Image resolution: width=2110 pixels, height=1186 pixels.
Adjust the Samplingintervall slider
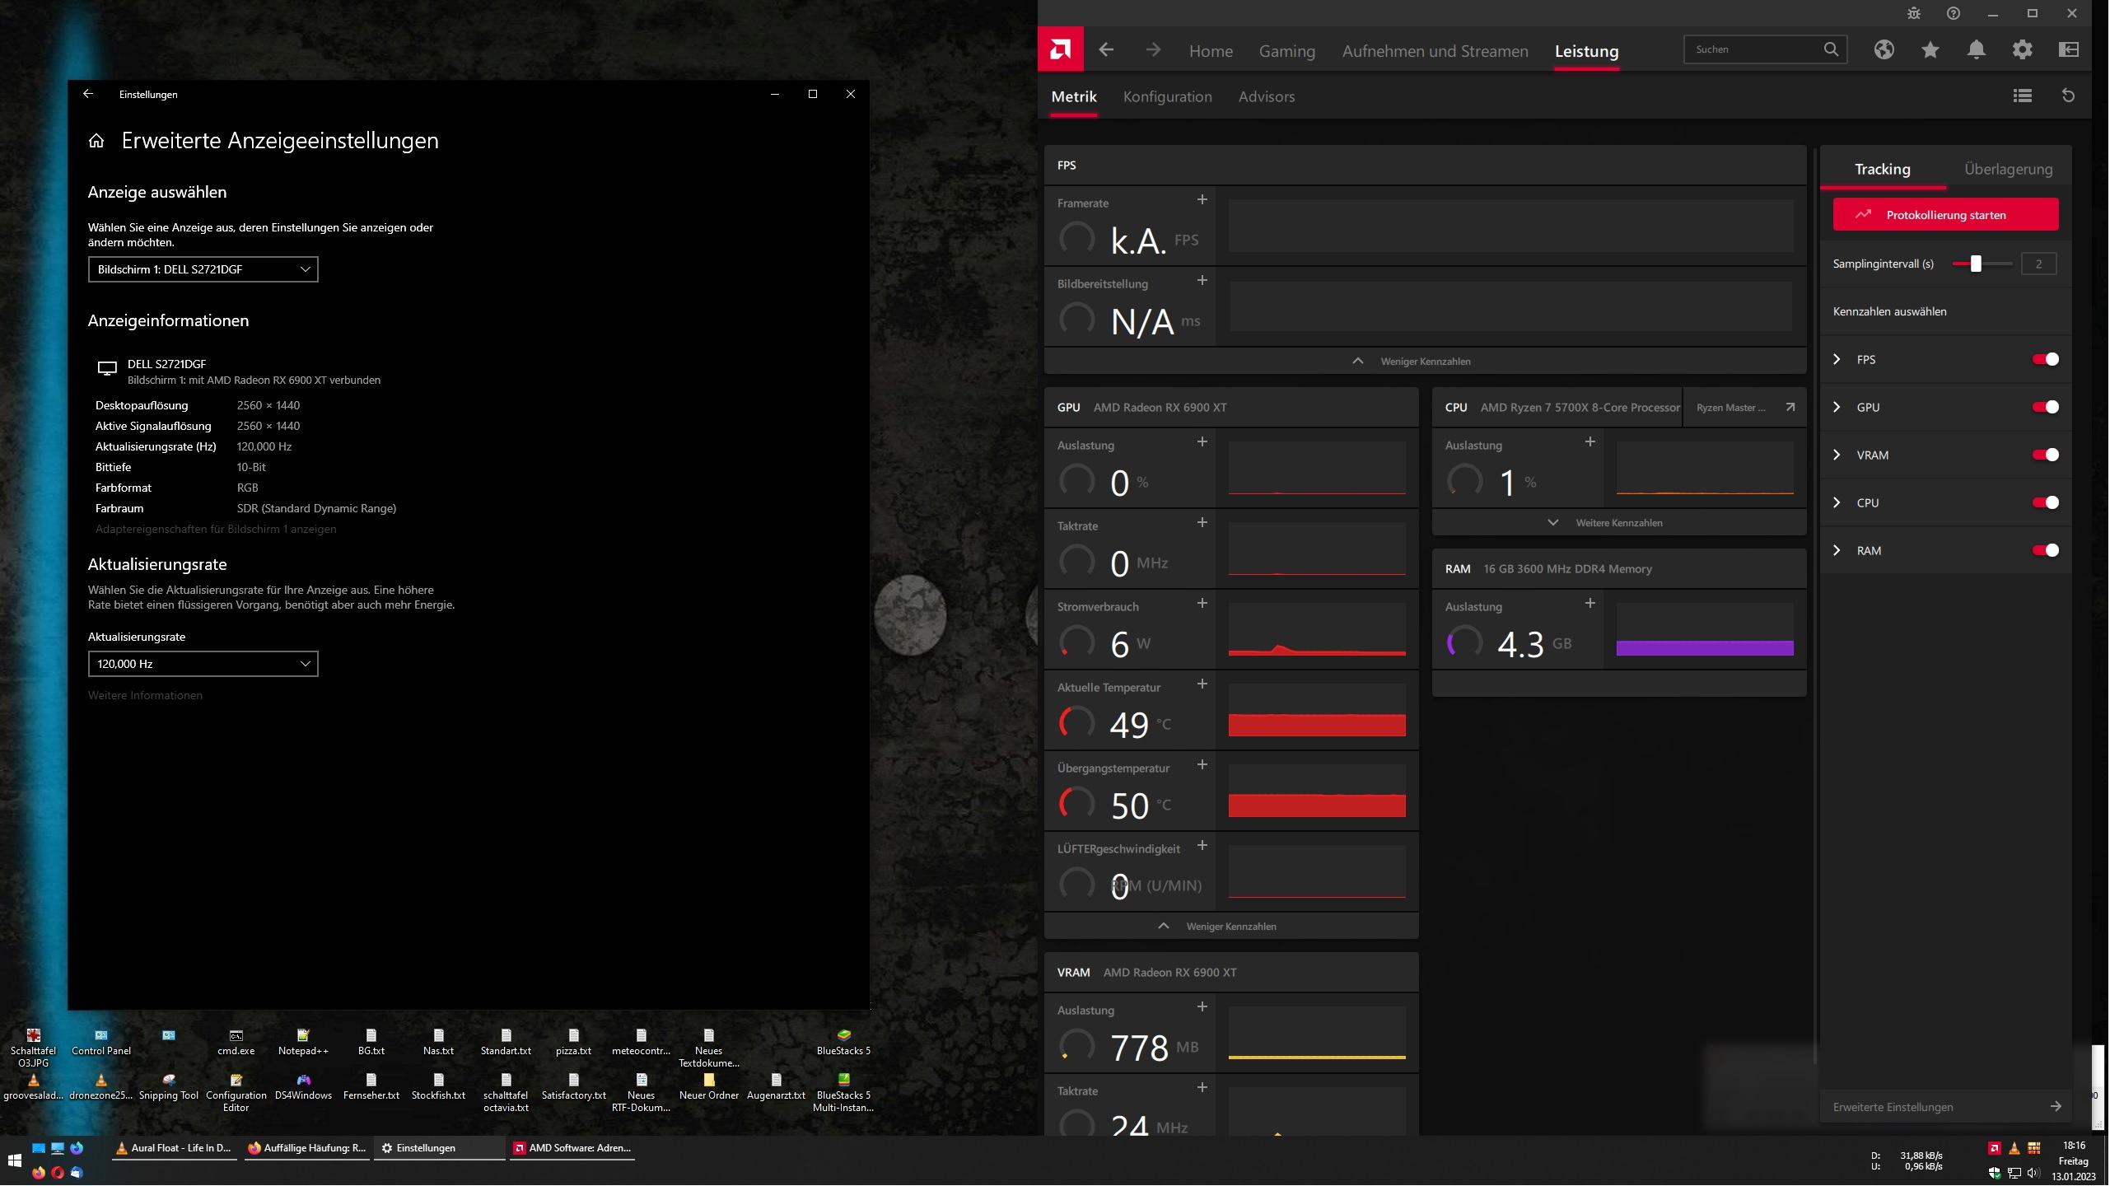tap(1983, 264)
